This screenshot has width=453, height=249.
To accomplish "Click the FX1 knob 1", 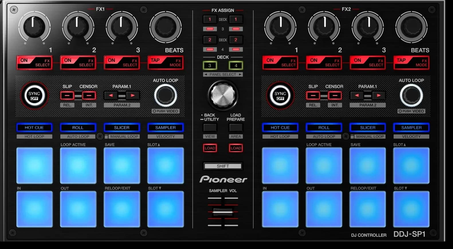I will [x=34, y=27].
